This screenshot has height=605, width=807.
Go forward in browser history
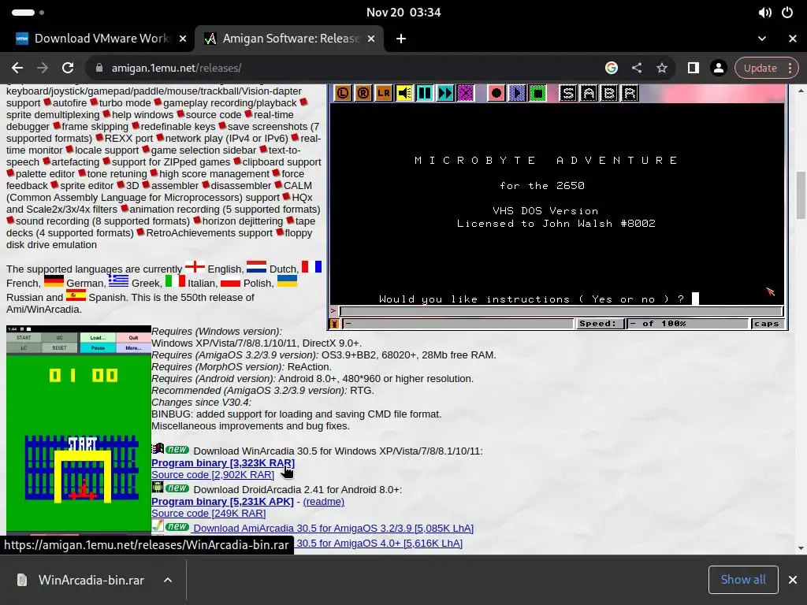pyautogui.click(x=43, y=68)
